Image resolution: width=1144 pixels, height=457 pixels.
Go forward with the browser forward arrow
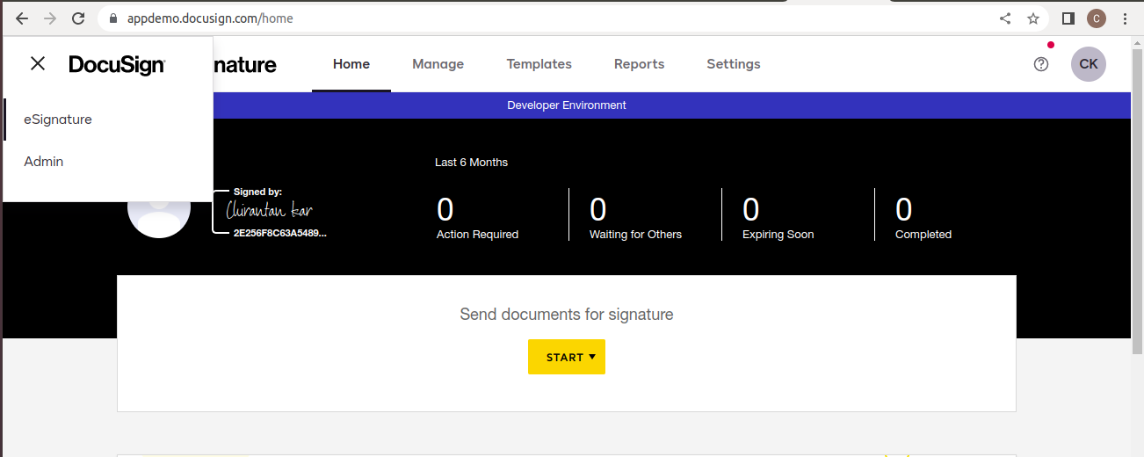click(x=50, y=18)
